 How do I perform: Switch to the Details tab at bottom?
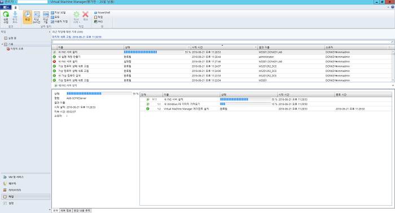[x=66, y=211]
